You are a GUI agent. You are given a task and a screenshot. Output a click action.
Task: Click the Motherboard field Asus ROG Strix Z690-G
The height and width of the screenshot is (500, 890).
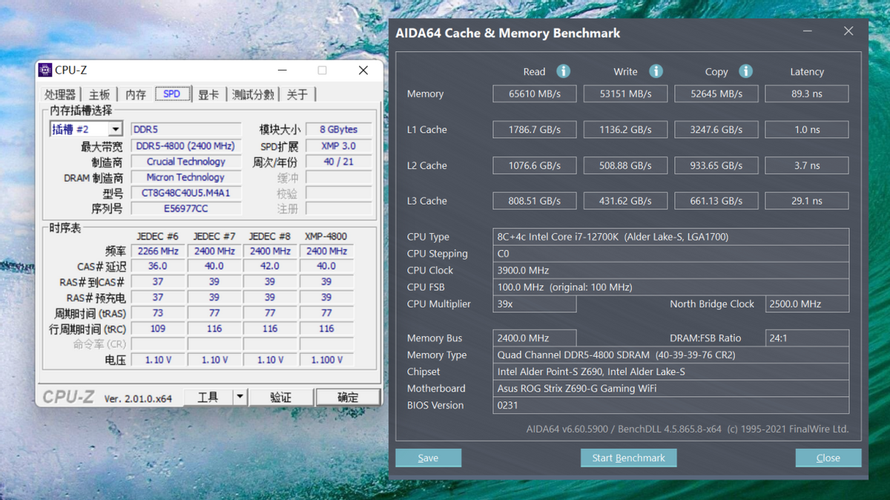(671, 388)
